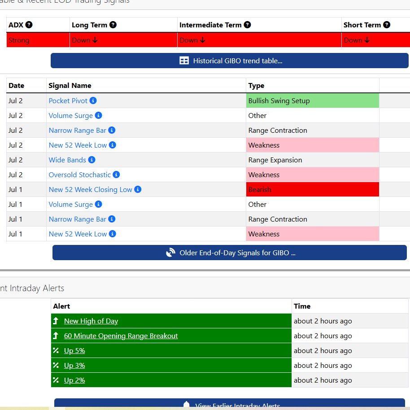Viewport: 410px width, 410px height.
Task: Open the Wide Bands signal link
Action: (x=67, y=160)
